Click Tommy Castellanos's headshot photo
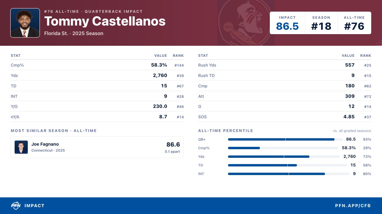 tap(25, 23)
